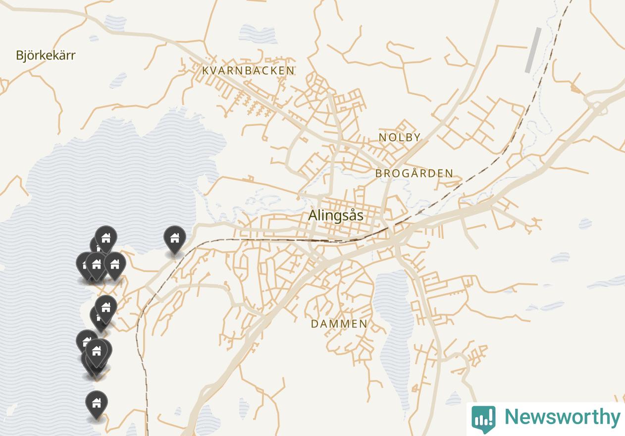The width and height of the screenshot is (625, 436).
Task: Select the Björkekärr place label
Action: click(46, 55)
